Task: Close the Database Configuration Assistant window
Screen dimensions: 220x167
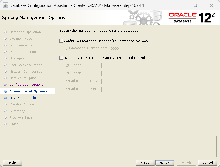Action: 211,5
